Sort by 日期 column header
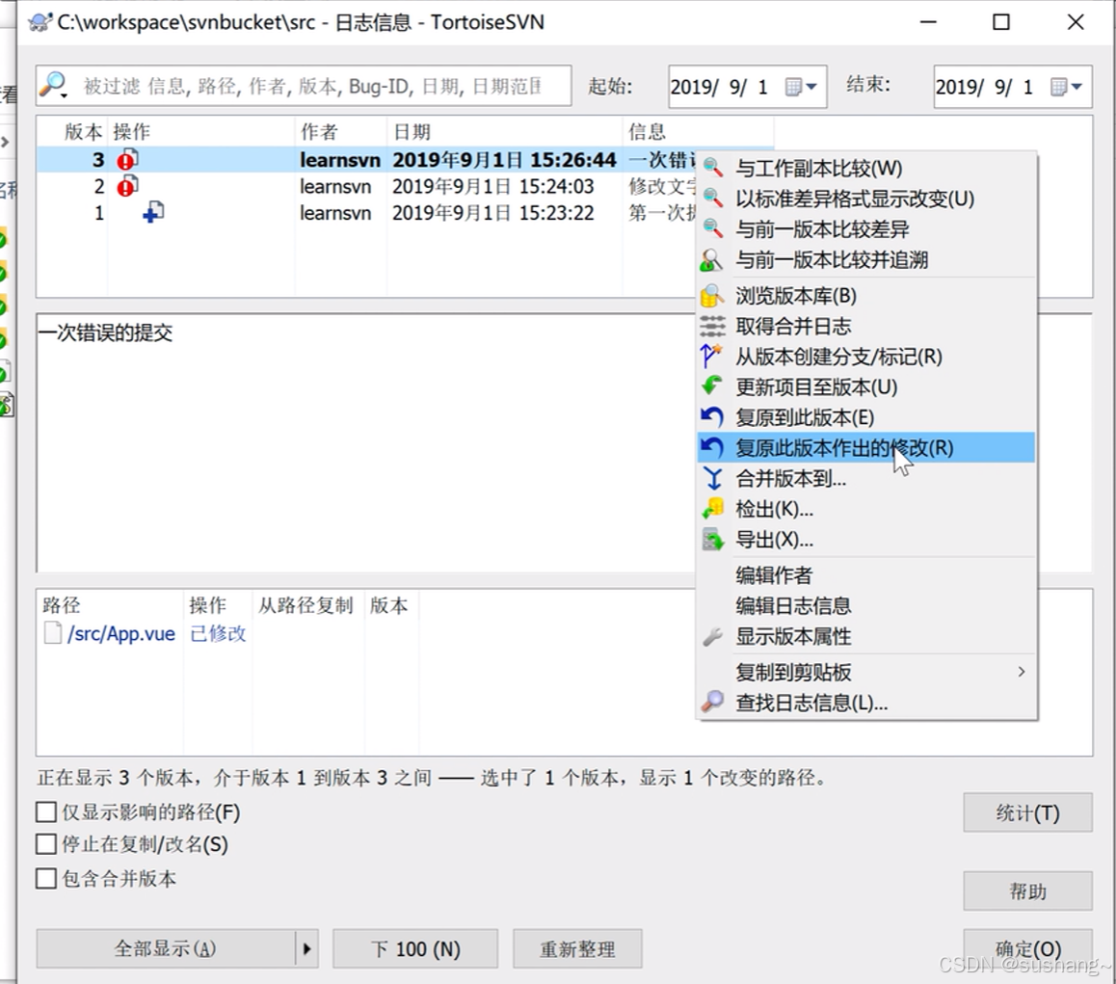Viewport: 1116px width, 984px height. [505, 132]
